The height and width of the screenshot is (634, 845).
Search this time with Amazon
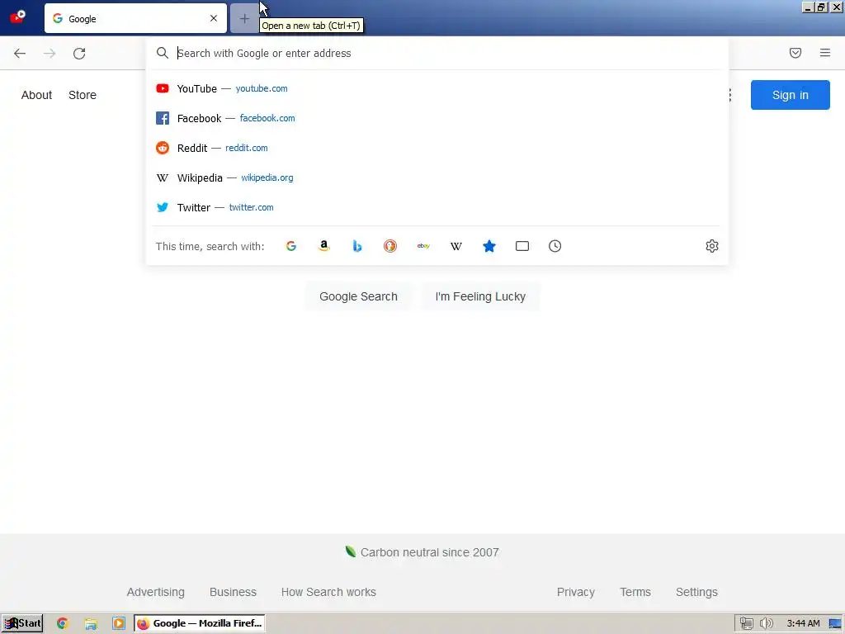[x=323, y=246]
